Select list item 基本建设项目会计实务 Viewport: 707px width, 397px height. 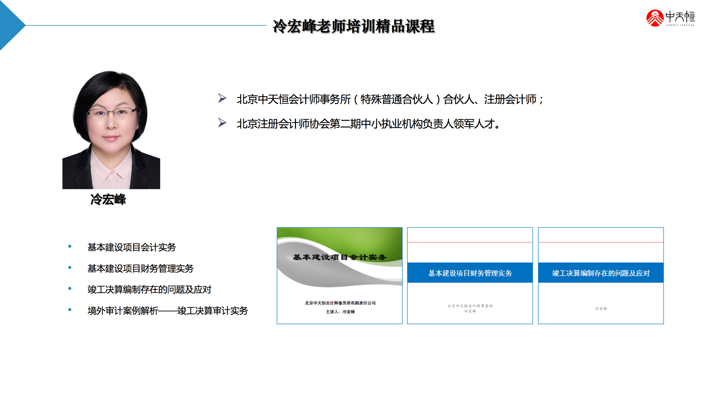point(131,247)
